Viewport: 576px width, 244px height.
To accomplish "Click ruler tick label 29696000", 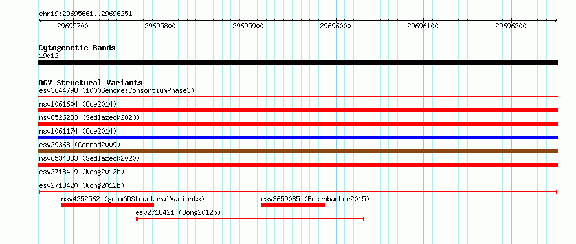I will (336, 26).
